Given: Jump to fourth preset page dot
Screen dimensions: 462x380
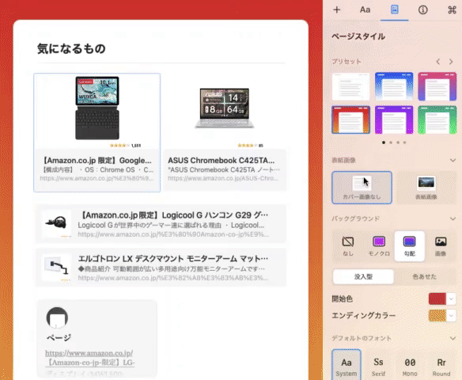Looking at the screenshot, I should (404, 142).
